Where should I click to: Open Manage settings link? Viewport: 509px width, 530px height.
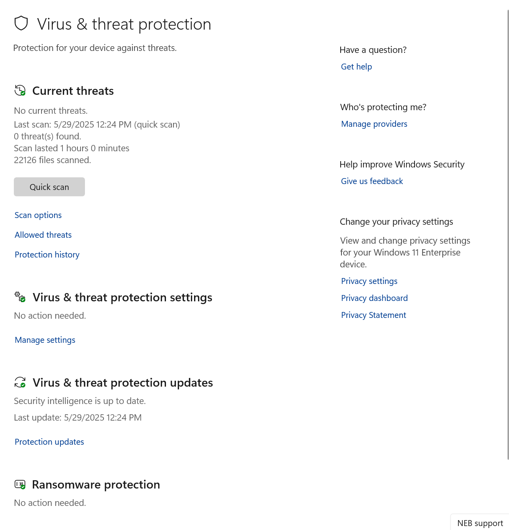[x=45, y=340]
